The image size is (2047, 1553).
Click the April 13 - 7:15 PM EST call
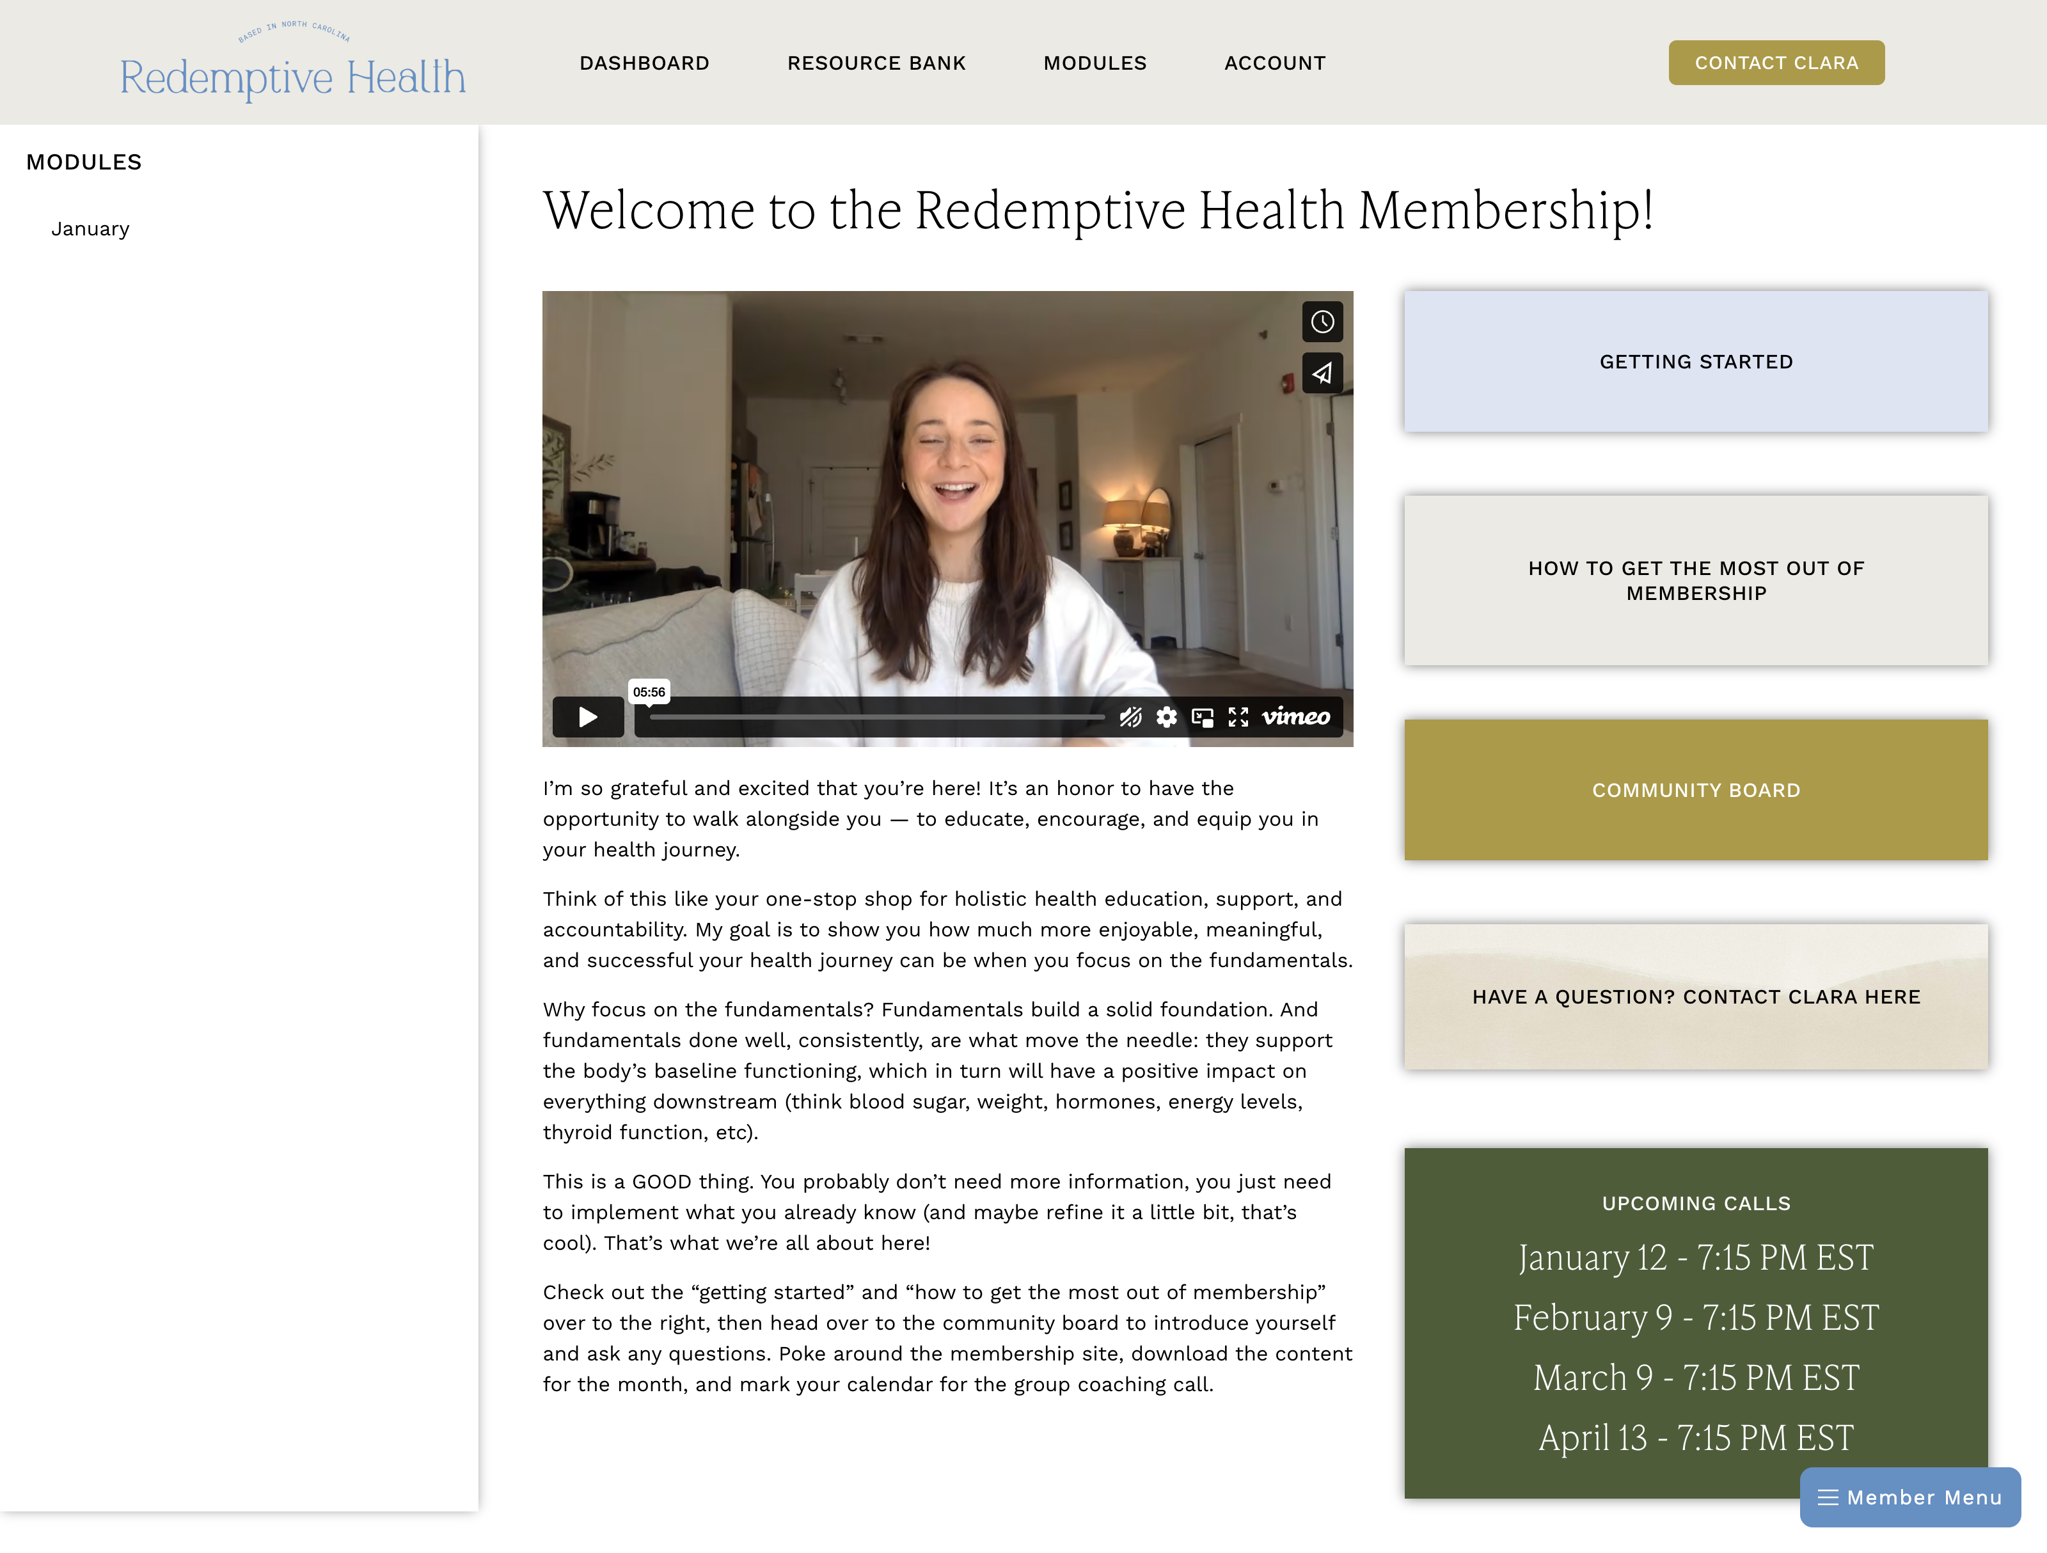pos(1695,1439)
